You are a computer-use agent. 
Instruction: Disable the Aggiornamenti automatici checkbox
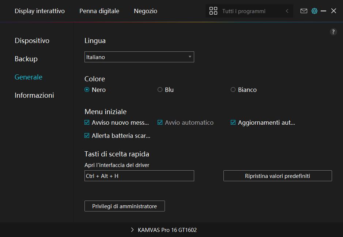233,123
